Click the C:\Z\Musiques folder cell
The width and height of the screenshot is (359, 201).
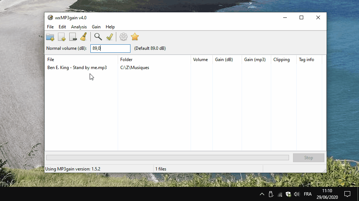134,68
